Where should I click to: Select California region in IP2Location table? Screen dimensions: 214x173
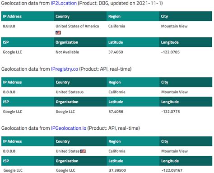point(116,26)
